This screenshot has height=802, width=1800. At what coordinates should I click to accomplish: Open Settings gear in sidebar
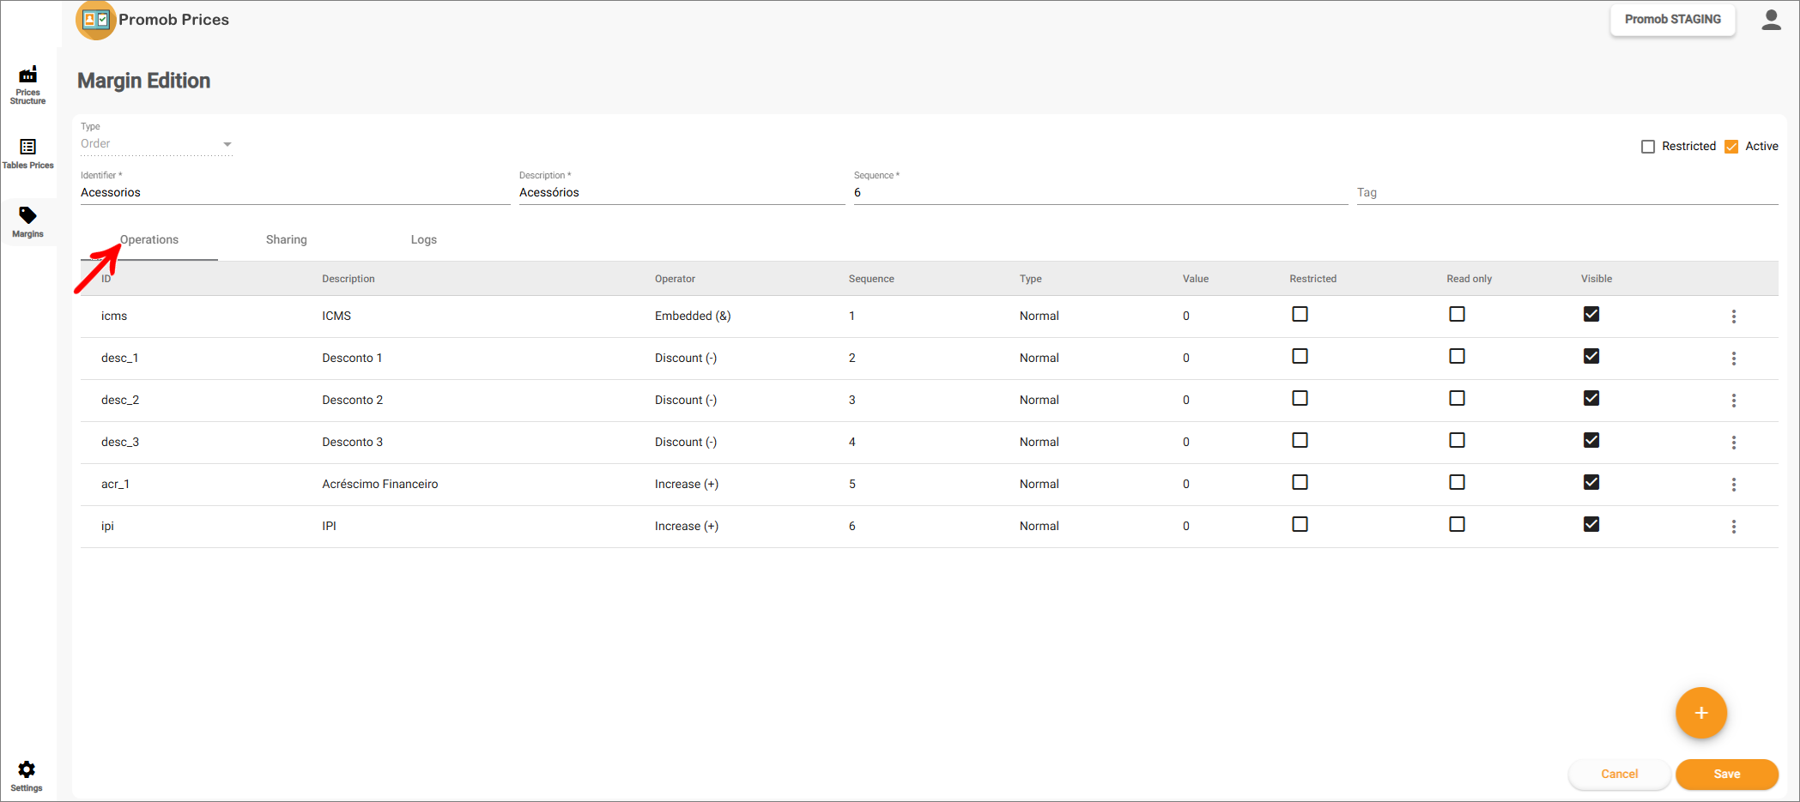pyautogui.click(x=27, y=775)
